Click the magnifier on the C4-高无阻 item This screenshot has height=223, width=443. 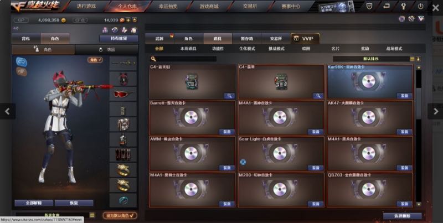[229, 96]
